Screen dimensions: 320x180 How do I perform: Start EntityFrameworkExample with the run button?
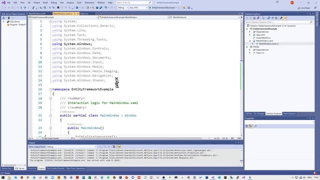162,8
